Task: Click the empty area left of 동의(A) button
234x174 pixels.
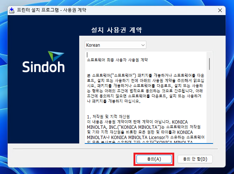Action: coord(73,159)
